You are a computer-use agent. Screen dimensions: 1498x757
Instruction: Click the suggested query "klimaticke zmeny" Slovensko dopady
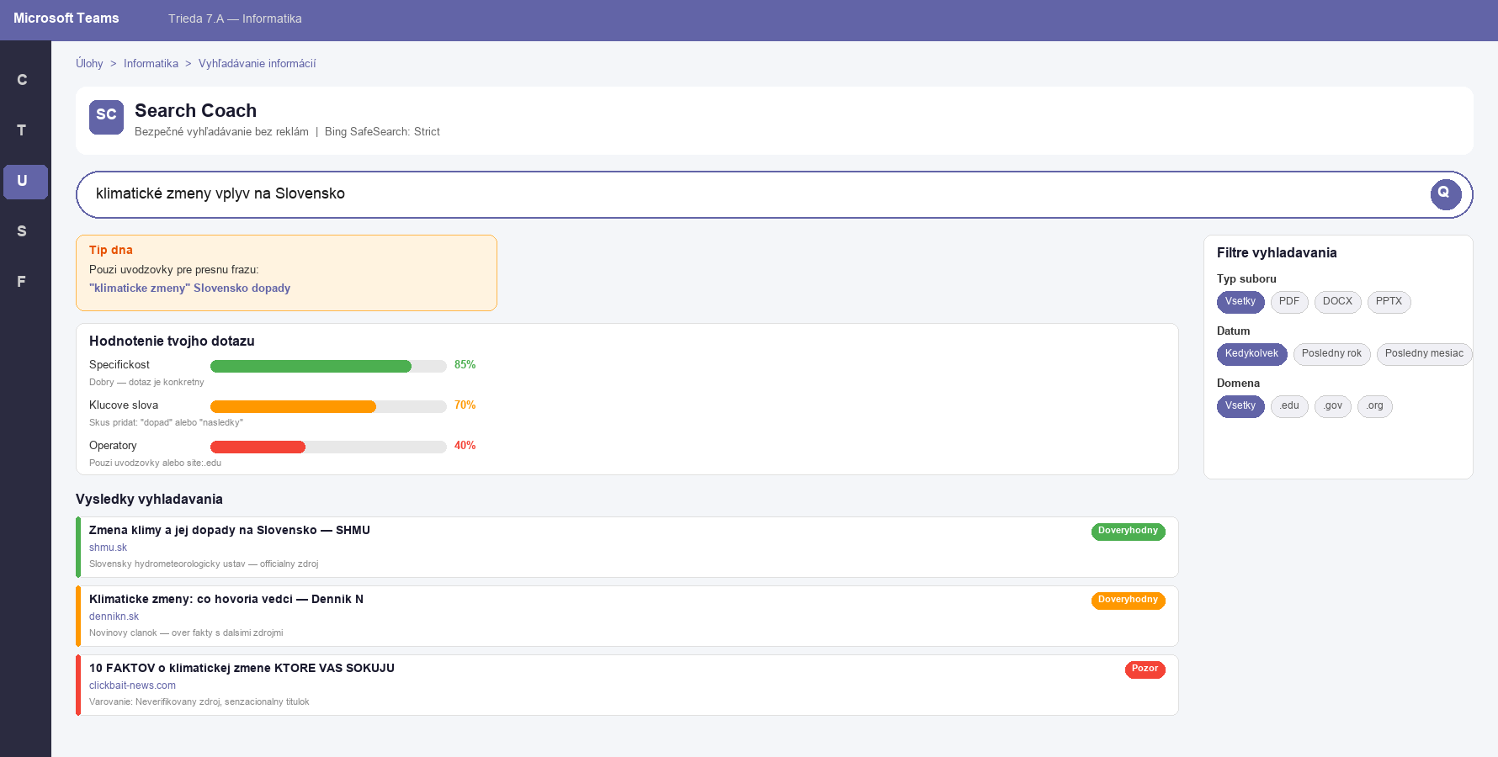point(189,288)
